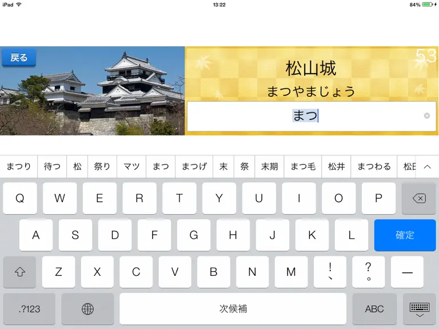Tap the 次候補 space bar

click(233, 309)
